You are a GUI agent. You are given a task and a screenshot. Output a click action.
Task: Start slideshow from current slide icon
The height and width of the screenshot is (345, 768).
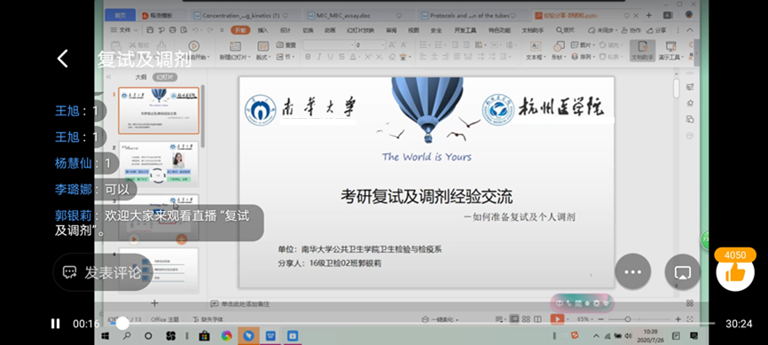point(193,45)
